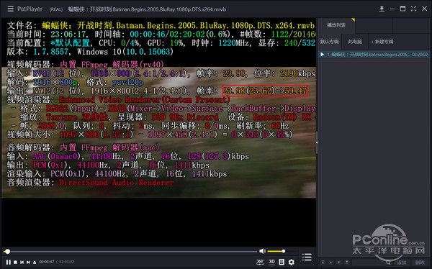Click the 添加 add button
This screenshot has width=432, height=269.
click(x=402, y=263)
